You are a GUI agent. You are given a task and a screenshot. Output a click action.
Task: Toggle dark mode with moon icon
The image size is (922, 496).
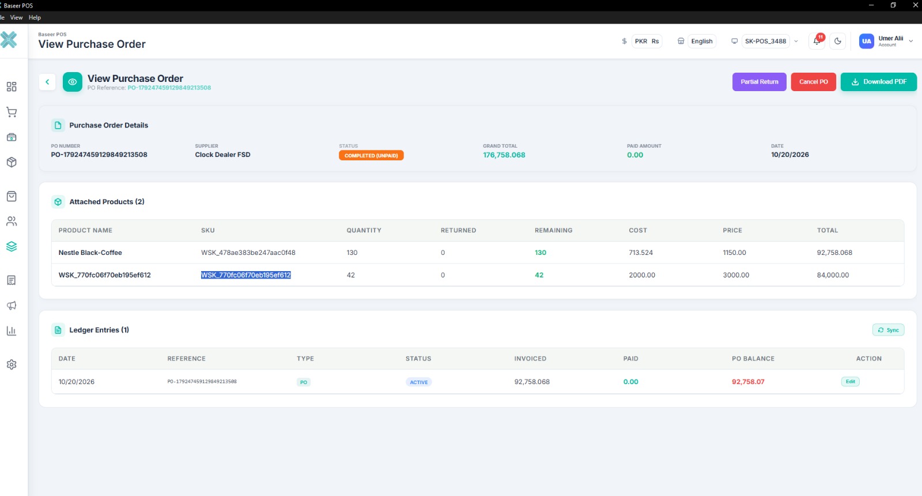point(838,41)
